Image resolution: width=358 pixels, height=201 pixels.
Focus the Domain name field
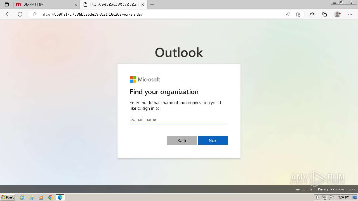(179, 119)
